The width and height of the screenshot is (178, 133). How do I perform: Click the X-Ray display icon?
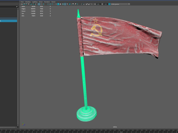pyautogui.click(x=87, y=4)
